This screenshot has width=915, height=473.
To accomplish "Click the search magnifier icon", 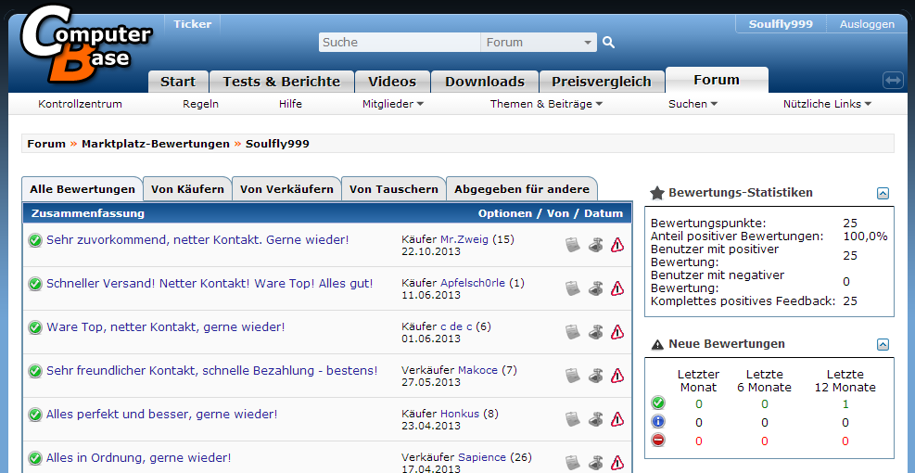I will tap(608, 42).
